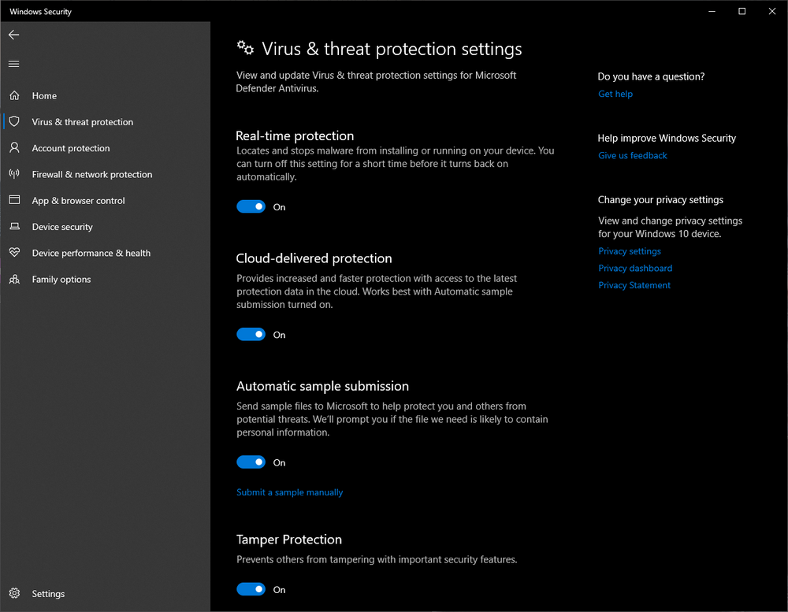
Task: Toggle Automatic sample submission off
Action: click(x=251, y=462)
